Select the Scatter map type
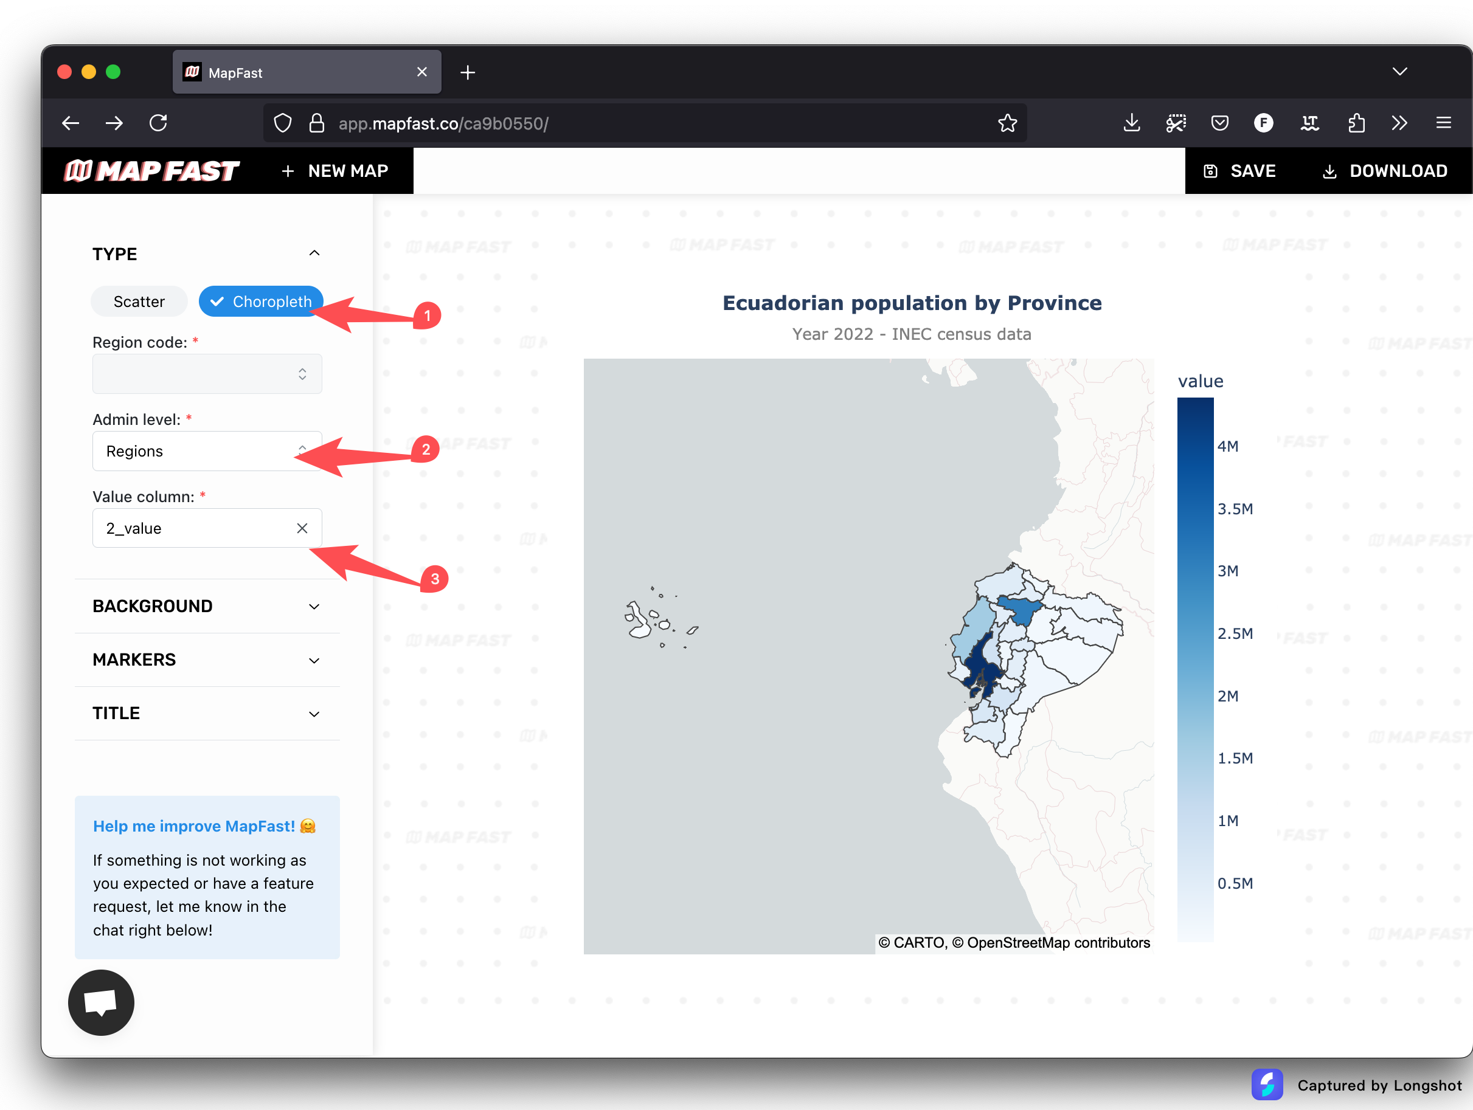 [139, 302]
